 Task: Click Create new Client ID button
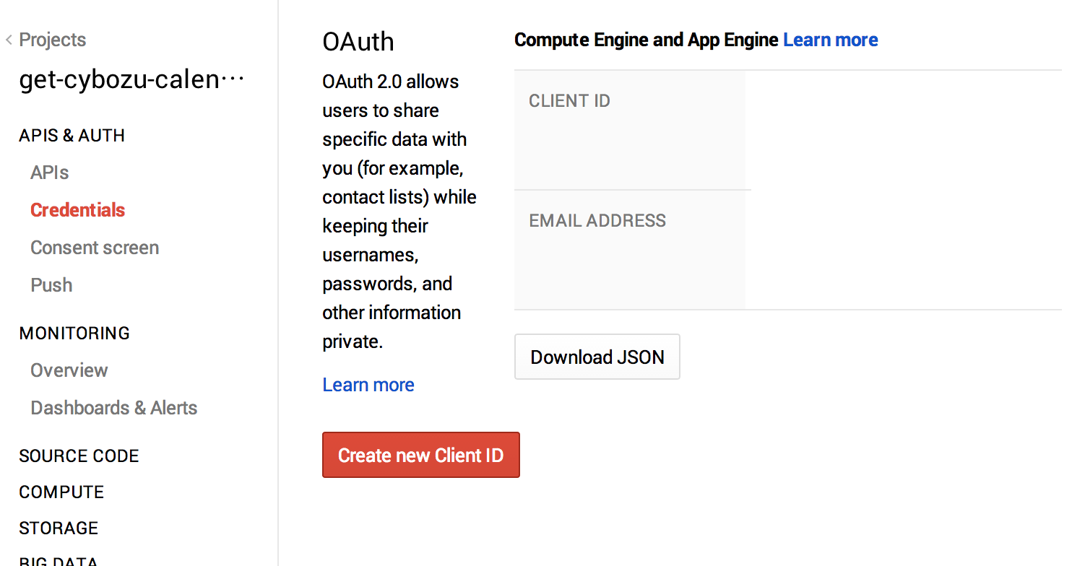(421, 455)
